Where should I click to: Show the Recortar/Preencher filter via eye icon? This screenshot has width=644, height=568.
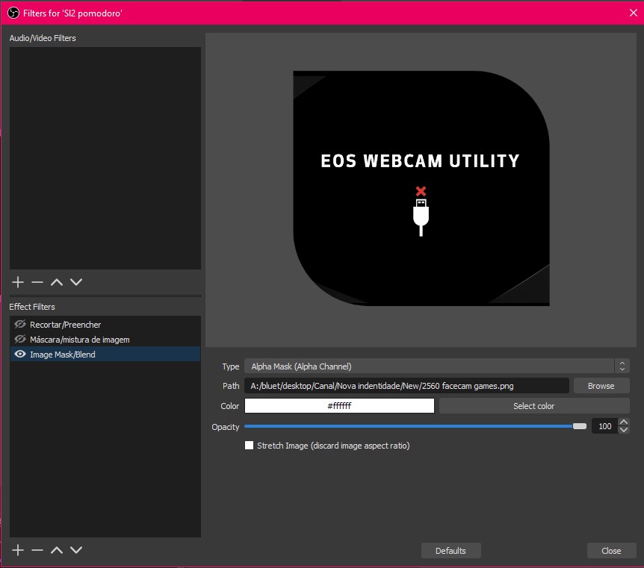[x=19, y=324]
